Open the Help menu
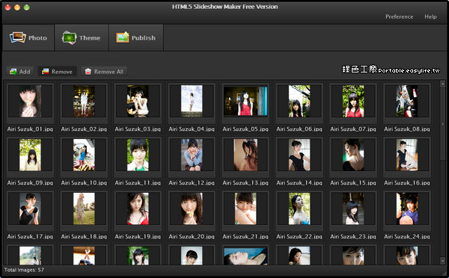This screenshot has height=278, width=449. pyautogui.click(x=430, y=16)
